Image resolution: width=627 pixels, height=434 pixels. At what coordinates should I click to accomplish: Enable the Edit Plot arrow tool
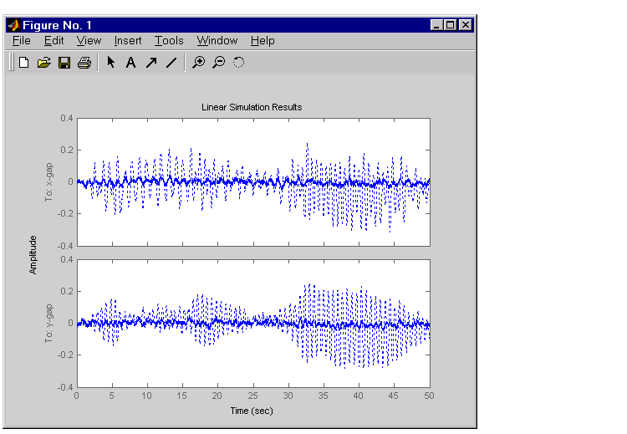click(110, 62)
